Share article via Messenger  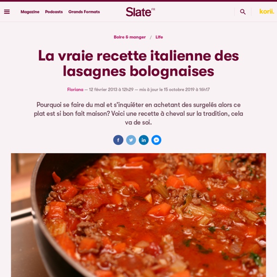pos(157,140)
